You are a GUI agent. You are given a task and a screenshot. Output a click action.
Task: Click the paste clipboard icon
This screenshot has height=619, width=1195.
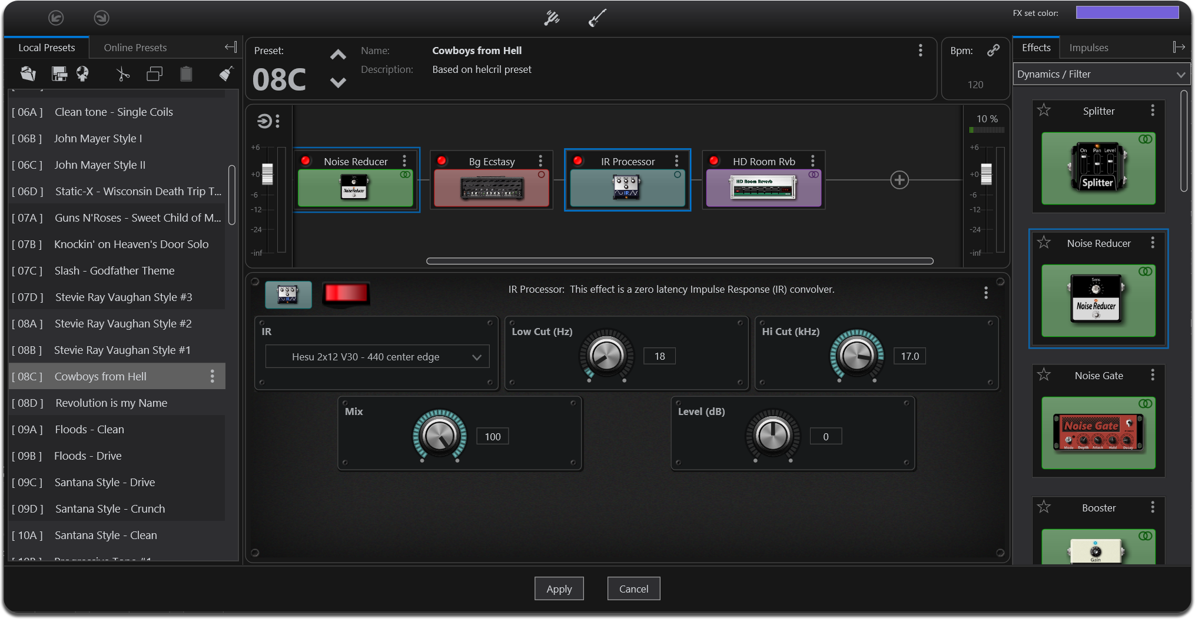(186, 74)
